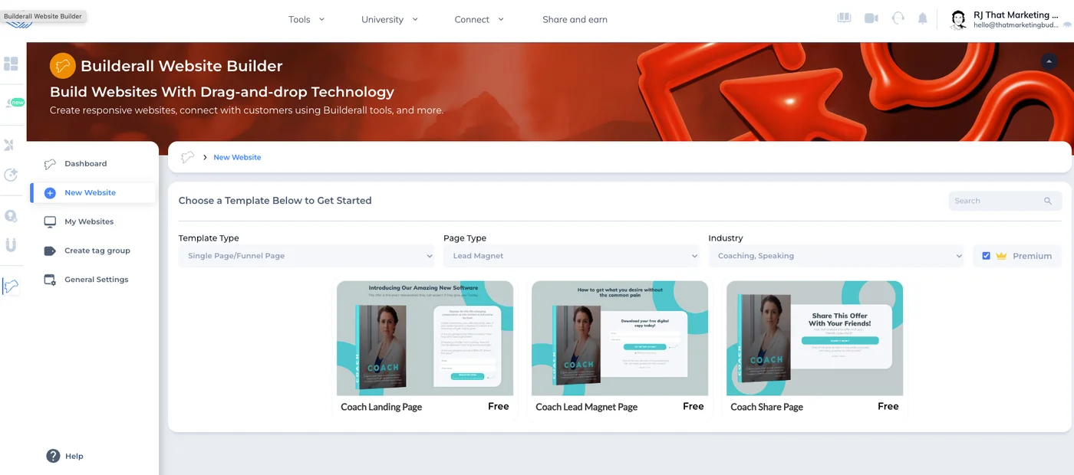Screen dimensions: 1074x475
Task: Change Page Type from Lead Magnet
Action: pyautogui.click(x=571, y=256)
